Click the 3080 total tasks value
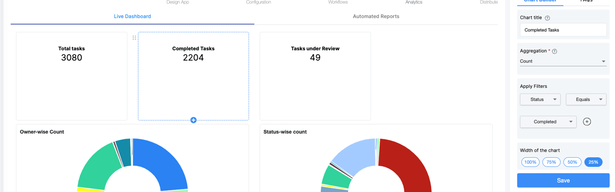The image size is (615, 192). point(72,57)
